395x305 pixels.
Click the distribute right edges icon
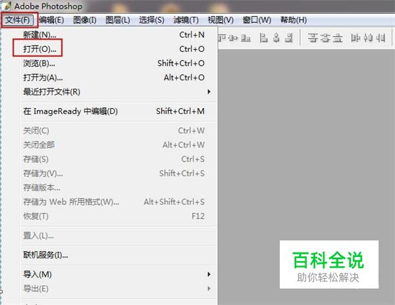coord(381,38)
